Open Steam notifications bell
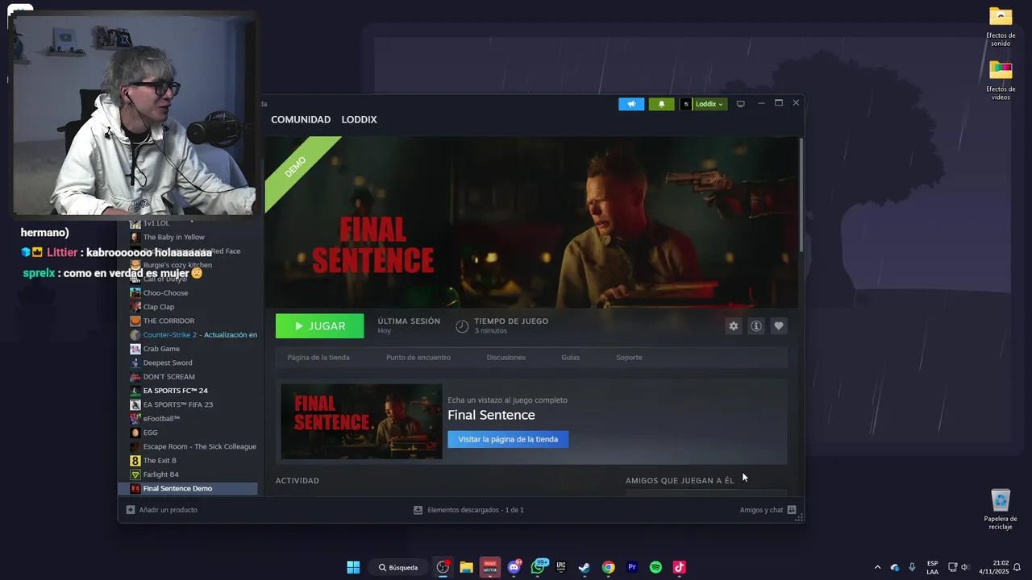The height and width of the screenshot is (580, 1032). click(662, 104)
